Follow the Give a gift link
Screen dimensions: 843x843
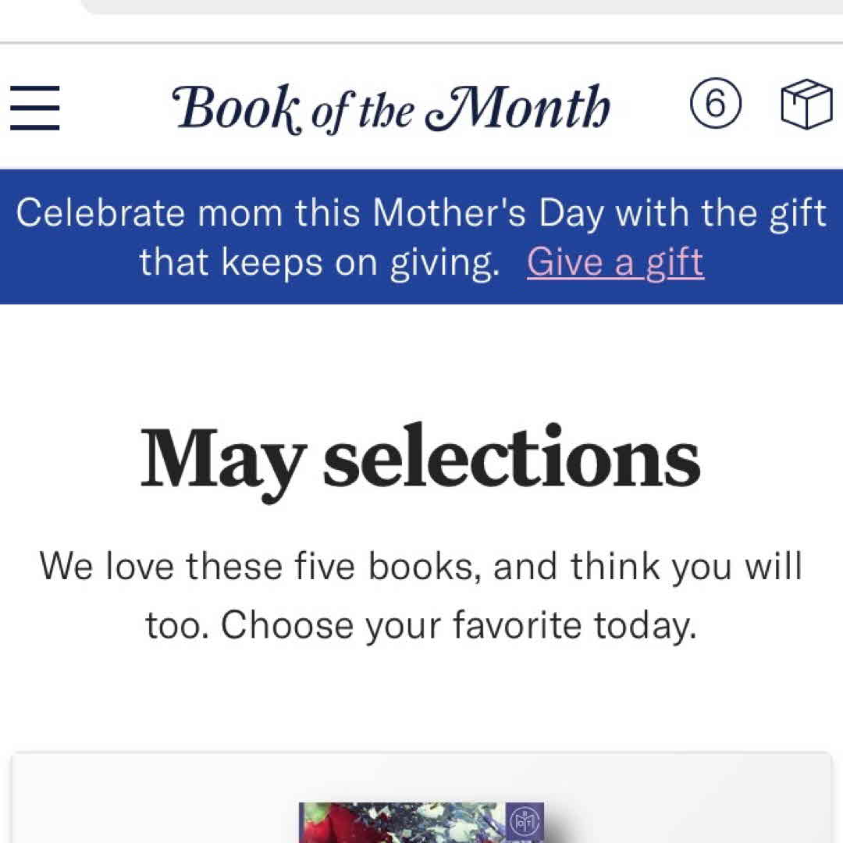coord(615,262)
